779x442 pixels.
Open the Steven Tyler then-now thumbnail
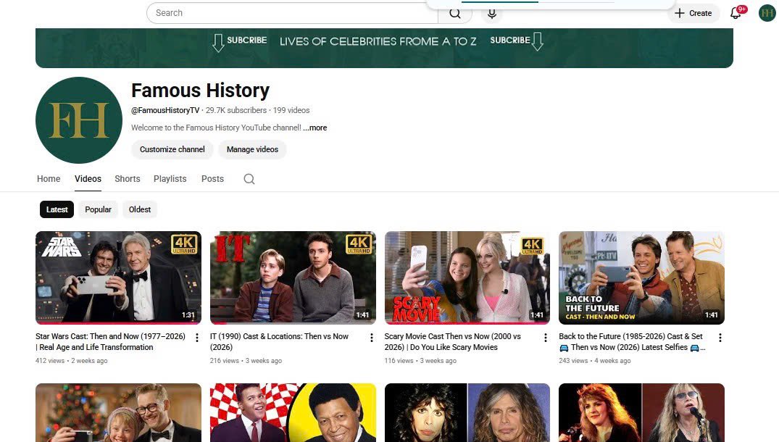tap(467, 413)
